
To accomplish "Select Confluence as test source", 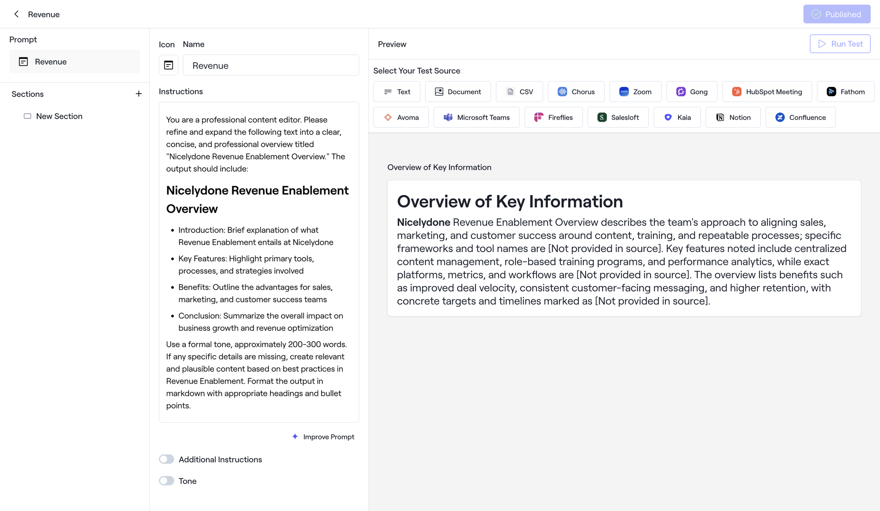I will (800, 117).
